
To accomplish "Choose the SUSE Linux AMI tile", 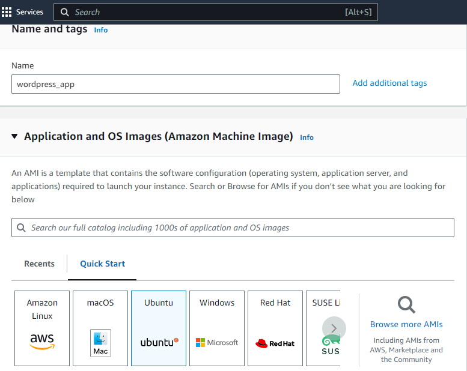I will [x=323, y=328].
